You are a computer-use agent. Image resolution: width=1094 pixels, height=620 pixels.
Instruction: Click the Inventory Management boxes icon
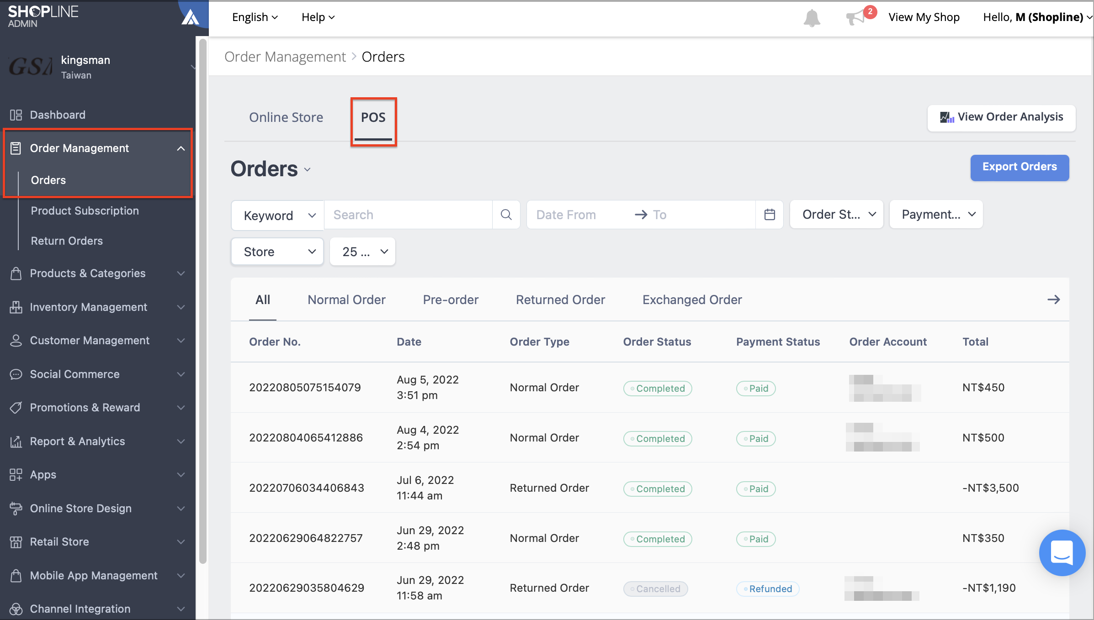pyautogui.click(x=16, y=307)
